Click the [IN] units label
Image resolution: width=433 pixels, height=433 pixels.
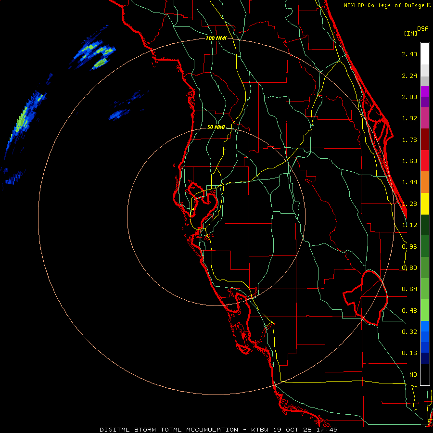(410, 33)
